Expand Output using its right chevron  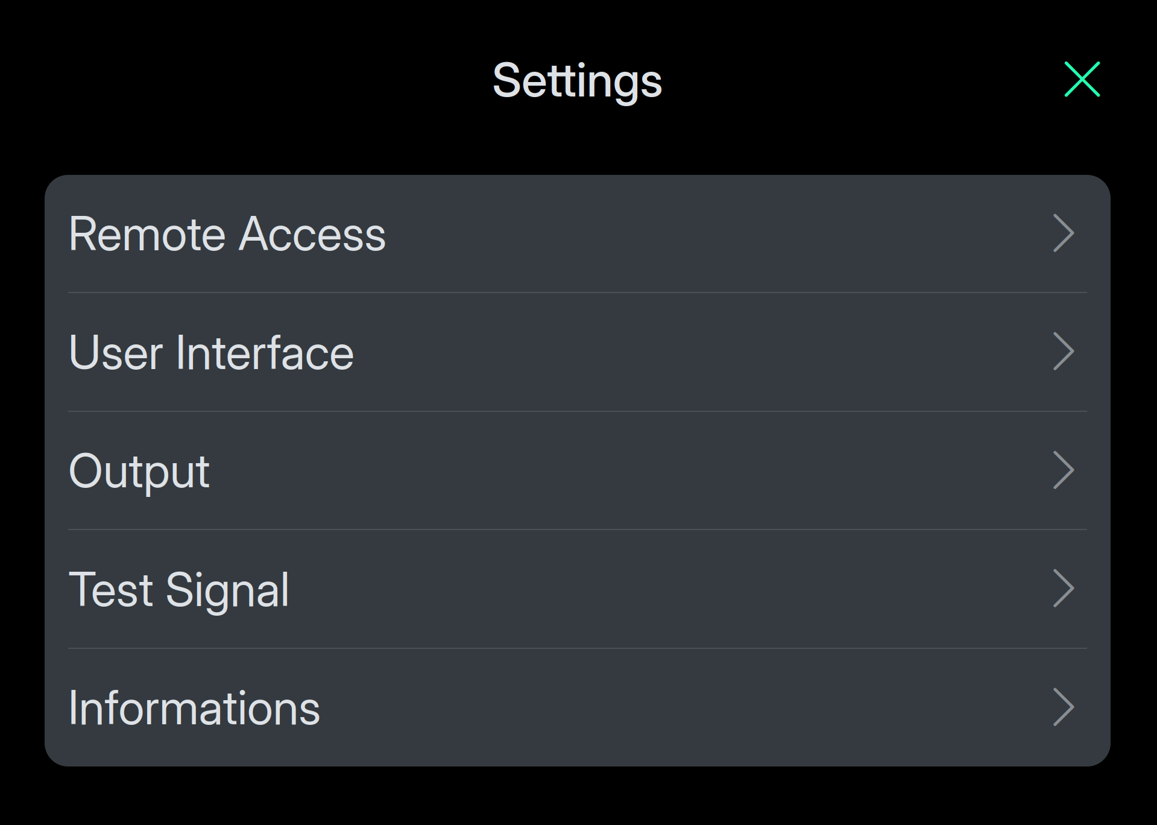(x=1064, y=470)
